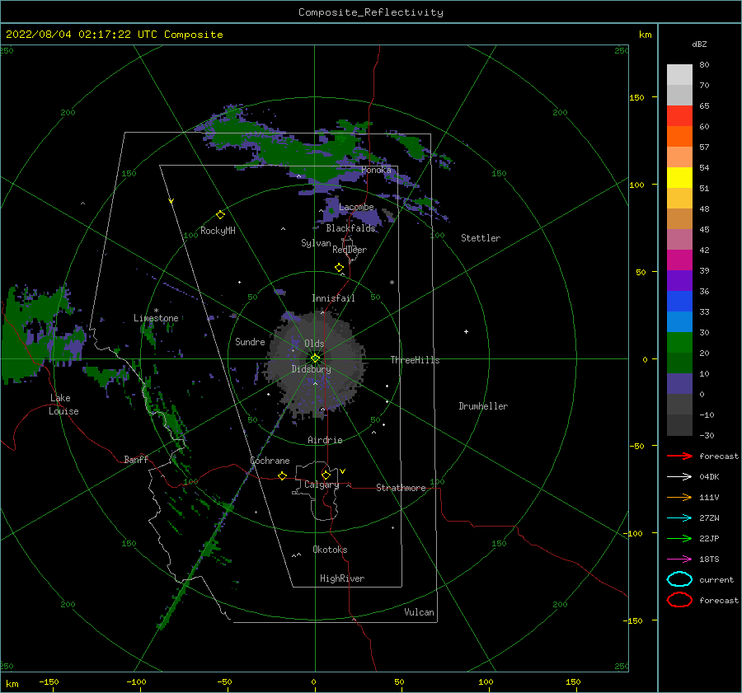Screen dimensions: 742x693
Task: Click the white 04DK arrow icon
Action: coord(679,476)
